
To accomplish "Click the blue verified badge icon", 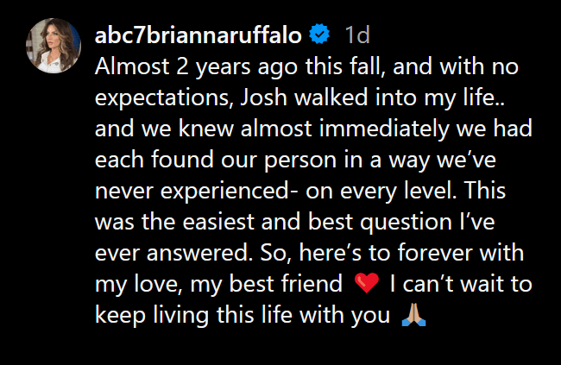I will [x=319, y=35].
